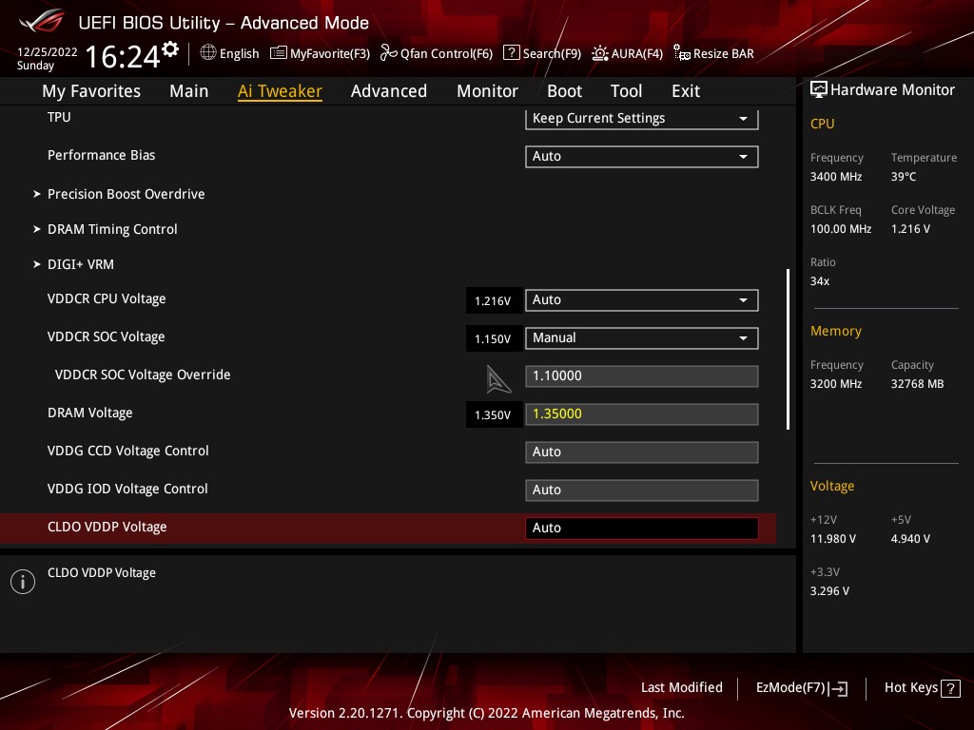Switch to Main tab
The height and width of the screenshot is (730, 974).
189,91
